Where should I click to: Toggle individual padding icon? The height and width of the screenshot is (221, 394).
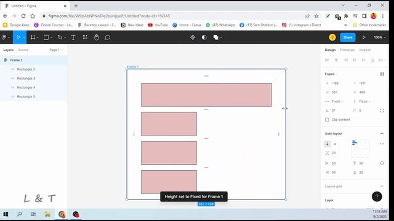(382, 163)
